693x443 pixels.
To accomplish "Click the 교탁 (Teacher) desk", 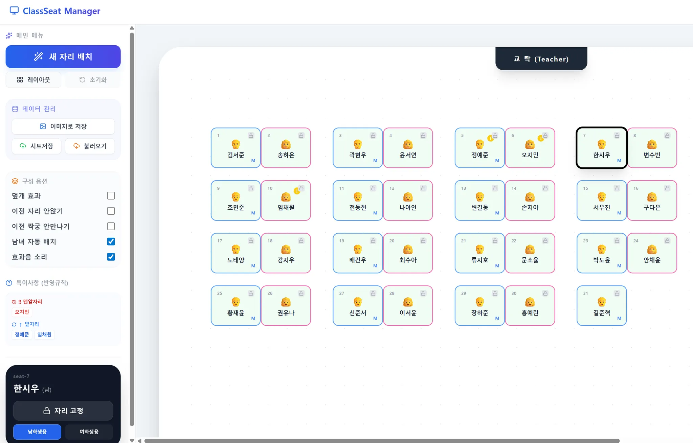I will [x=541, y=59].
